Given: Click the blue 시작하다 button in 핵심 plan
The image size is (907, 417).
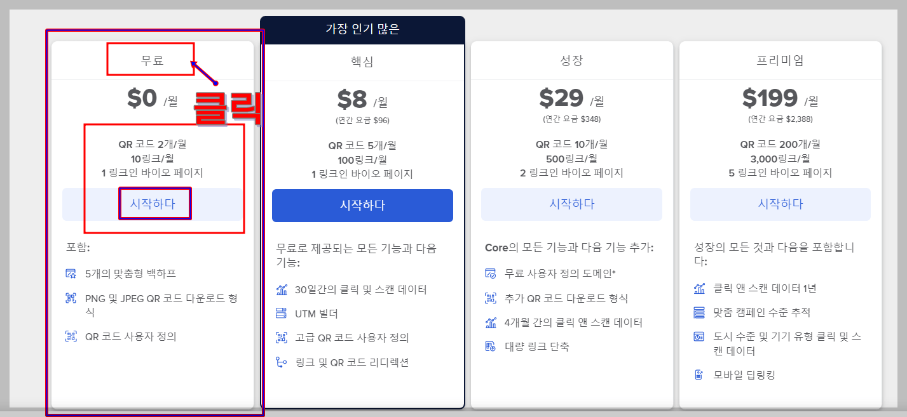Looking at the screenshot, I should [x=362, y=205].
